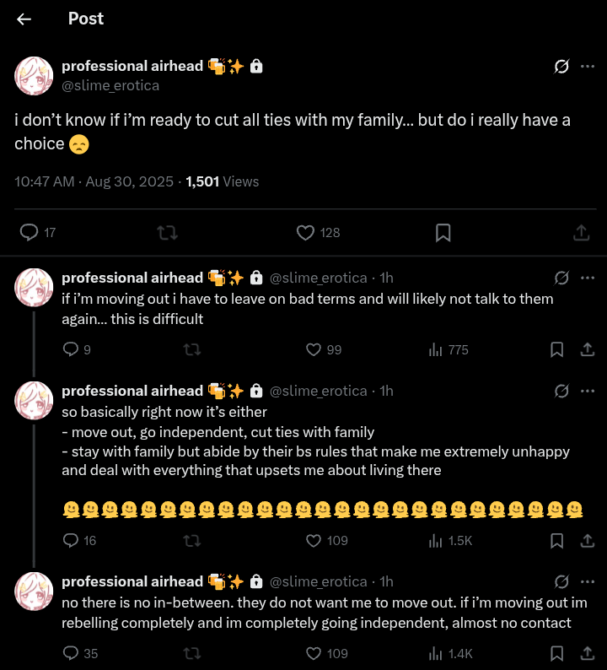The image size is (607, 670).
Task: Like the main post with 128 likes
Action: click(307, 232)
